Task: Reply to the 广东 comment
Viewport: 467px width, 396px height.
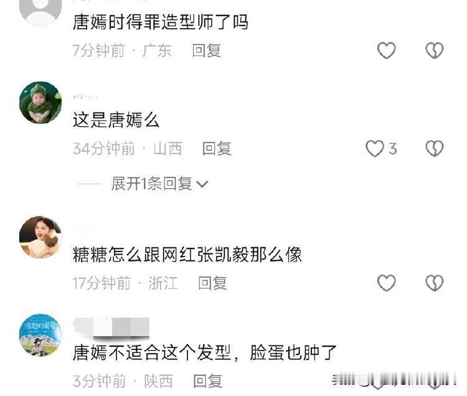Action: pyautogui.click(x=206, y=50)
